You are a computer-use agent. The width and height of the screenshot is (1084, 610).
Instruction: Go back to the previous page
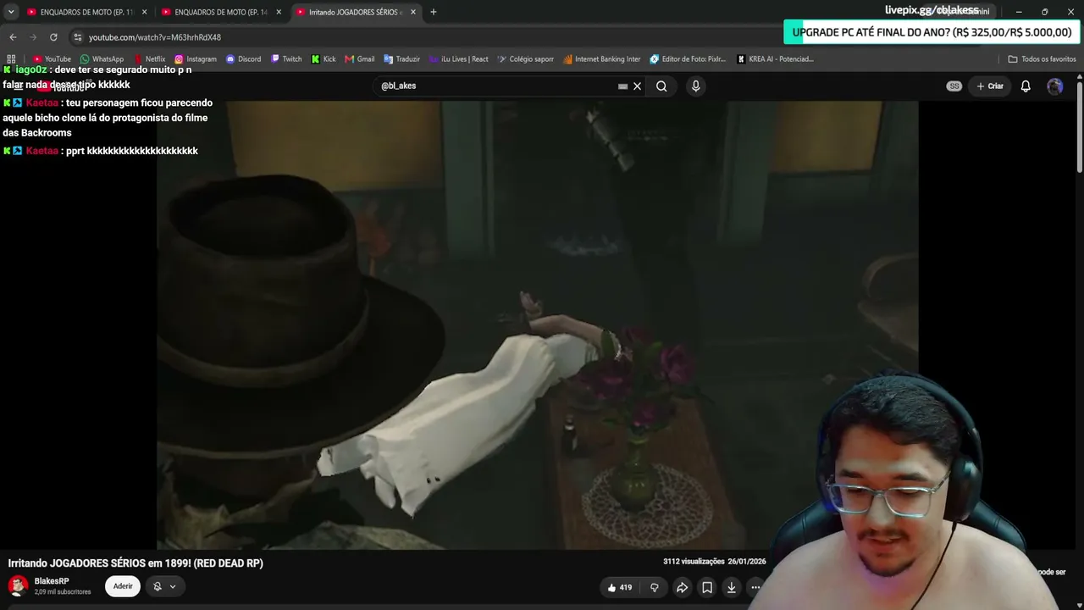tap(13, 37)
